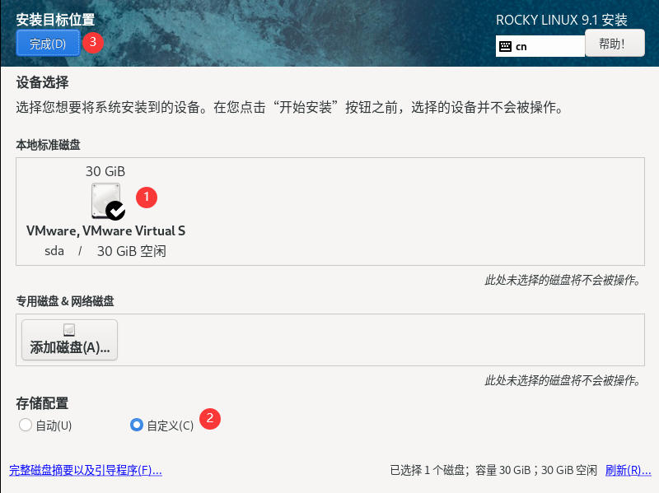The image size is (659, 493).
Task: Click the small disk icon above 添加磁盘
Action: coord(69,330)
